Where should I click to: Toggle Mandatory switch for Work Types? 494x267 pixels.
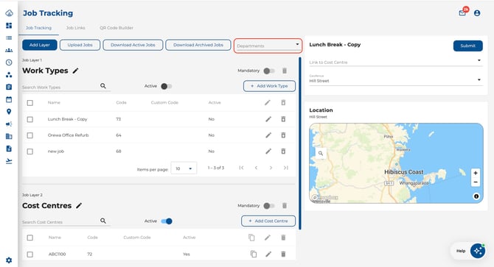(268, 71)
